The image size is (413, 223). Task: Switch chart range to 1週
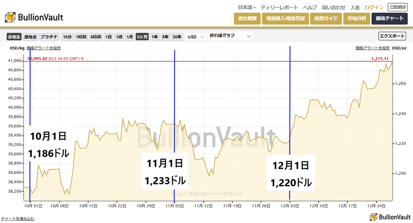[119, 37]
